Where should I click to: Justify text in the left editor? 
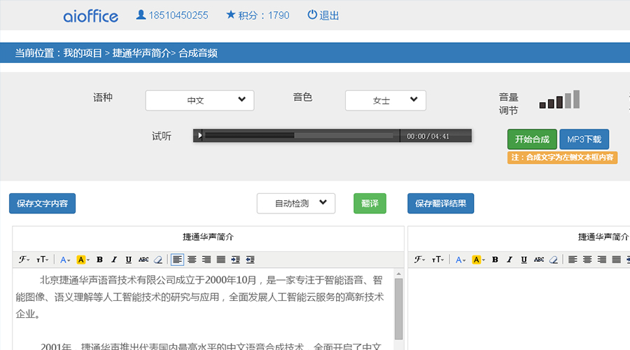pos(220,260)
